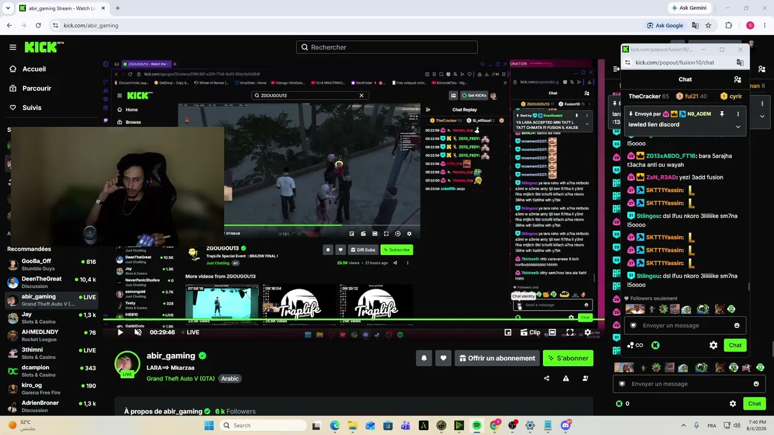Click the Kick logo in the header
Image resolution: width=774 pixels, height=435 pixels.
(44, 47)
